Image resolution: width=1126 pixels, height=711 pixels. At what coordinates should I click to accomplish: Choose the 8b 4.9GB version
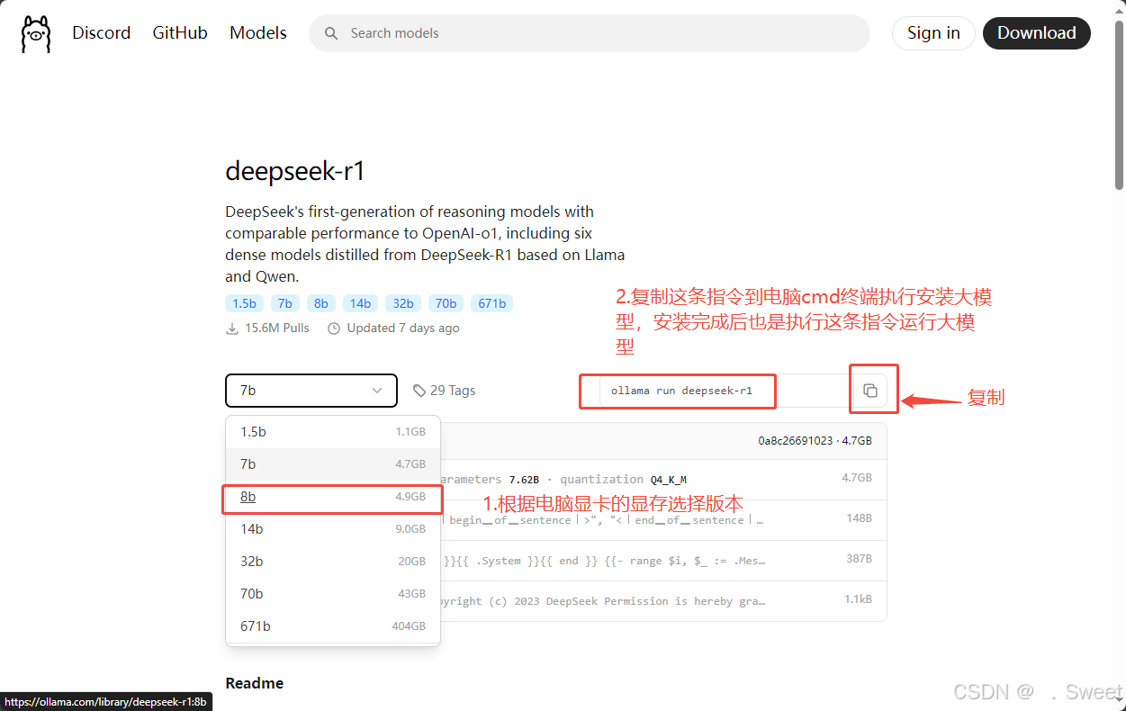pos(333,497)
